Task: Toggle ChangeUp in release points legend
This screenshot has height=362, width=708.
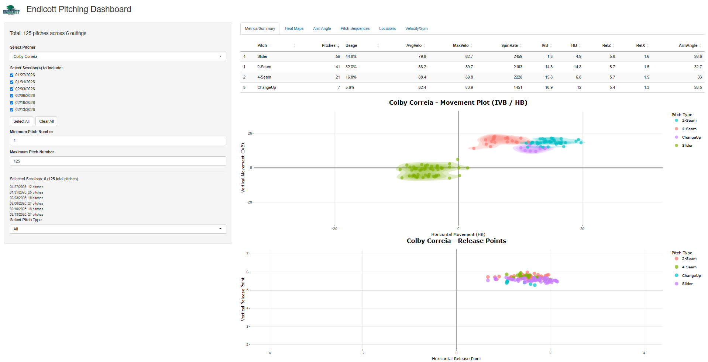Action: [x=688, y=276]
